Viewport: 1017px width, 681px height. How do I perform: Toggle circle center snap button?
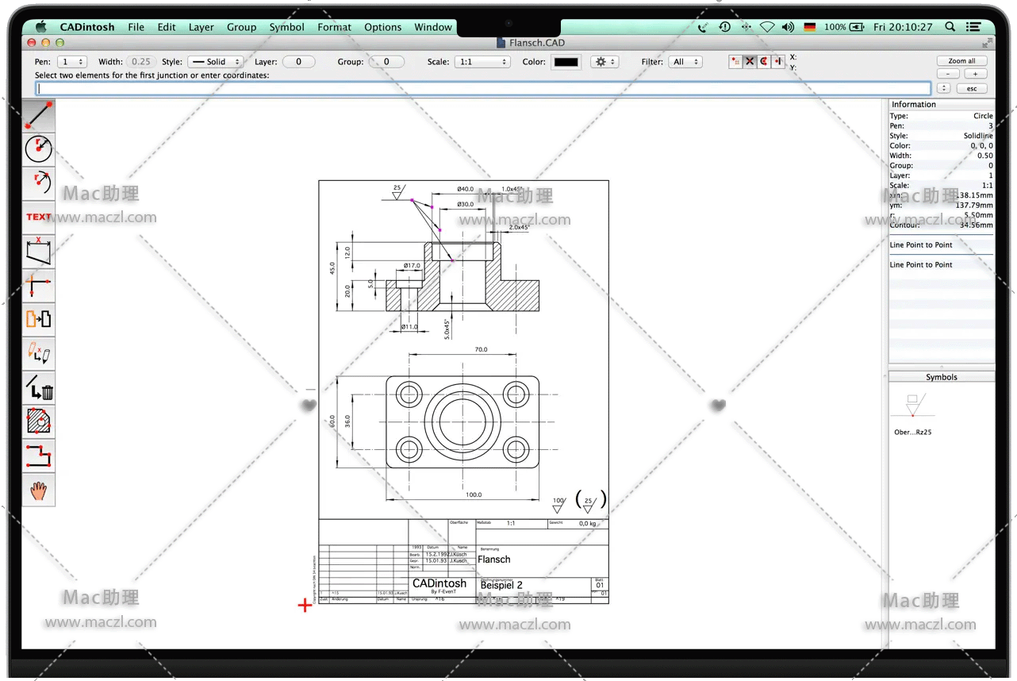(764, 61)
